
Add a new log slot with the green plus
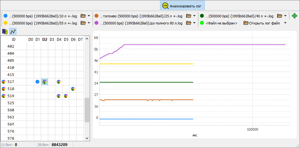294,16
